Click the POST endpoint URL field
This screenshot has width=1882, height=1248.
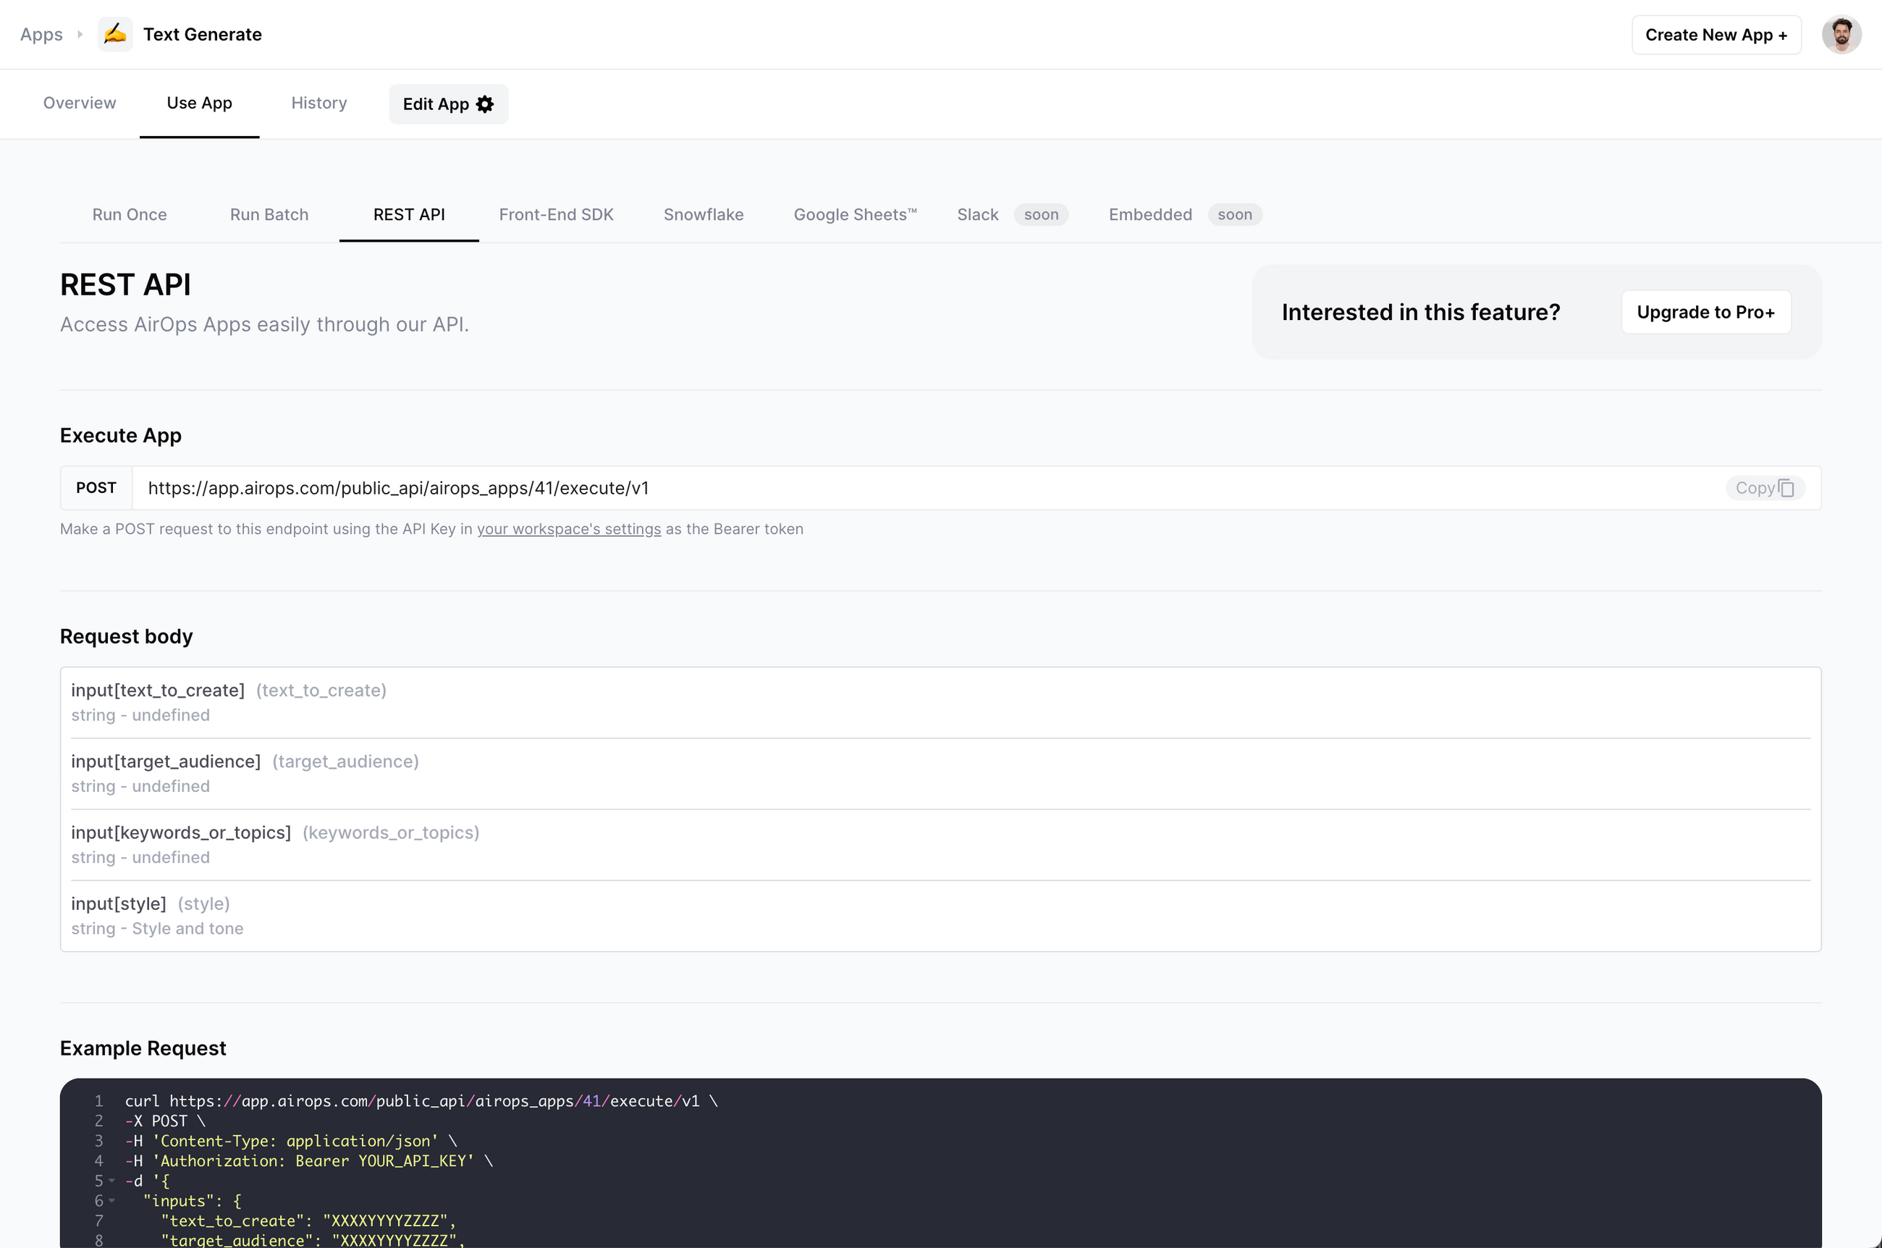click(x=398, y=488)
